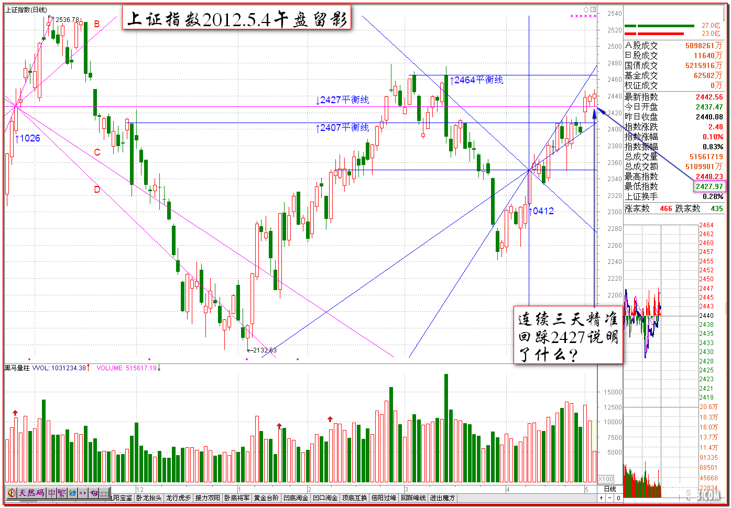
Task: Select the 倍阳过峰 indicator tab
Action: coord(384,498)
